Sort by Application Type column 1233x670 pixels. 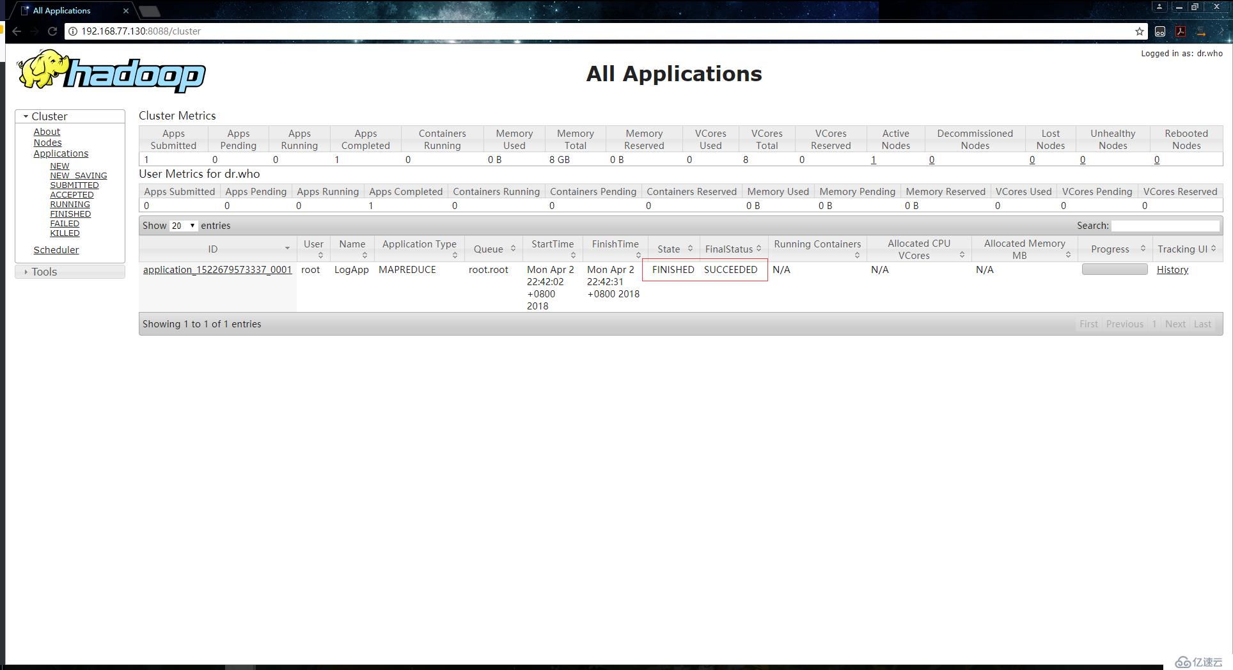419,249
